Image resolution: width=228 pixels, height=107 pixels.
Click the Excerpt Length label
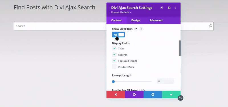122,75
